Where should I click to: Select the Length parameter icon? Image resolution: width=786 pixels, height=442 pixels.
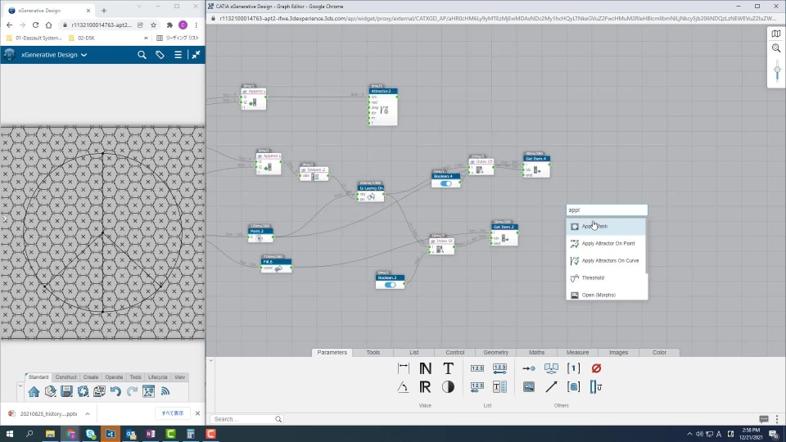point(403,368)
